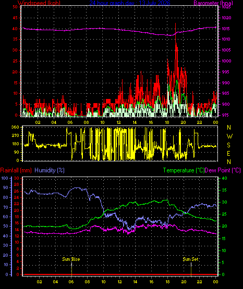Click the 00 hour label under windspeed graph
243x289 pixels.
click(216, 122)
